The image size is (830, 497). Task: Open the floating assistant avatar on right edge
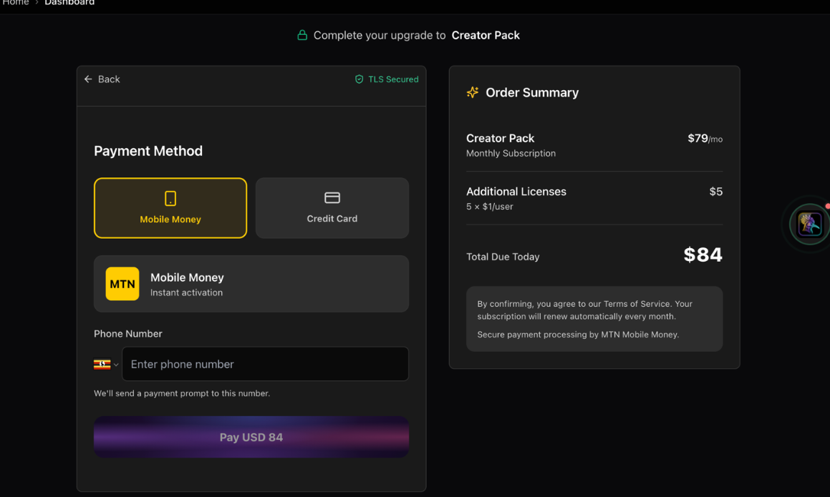coord(809,225)
